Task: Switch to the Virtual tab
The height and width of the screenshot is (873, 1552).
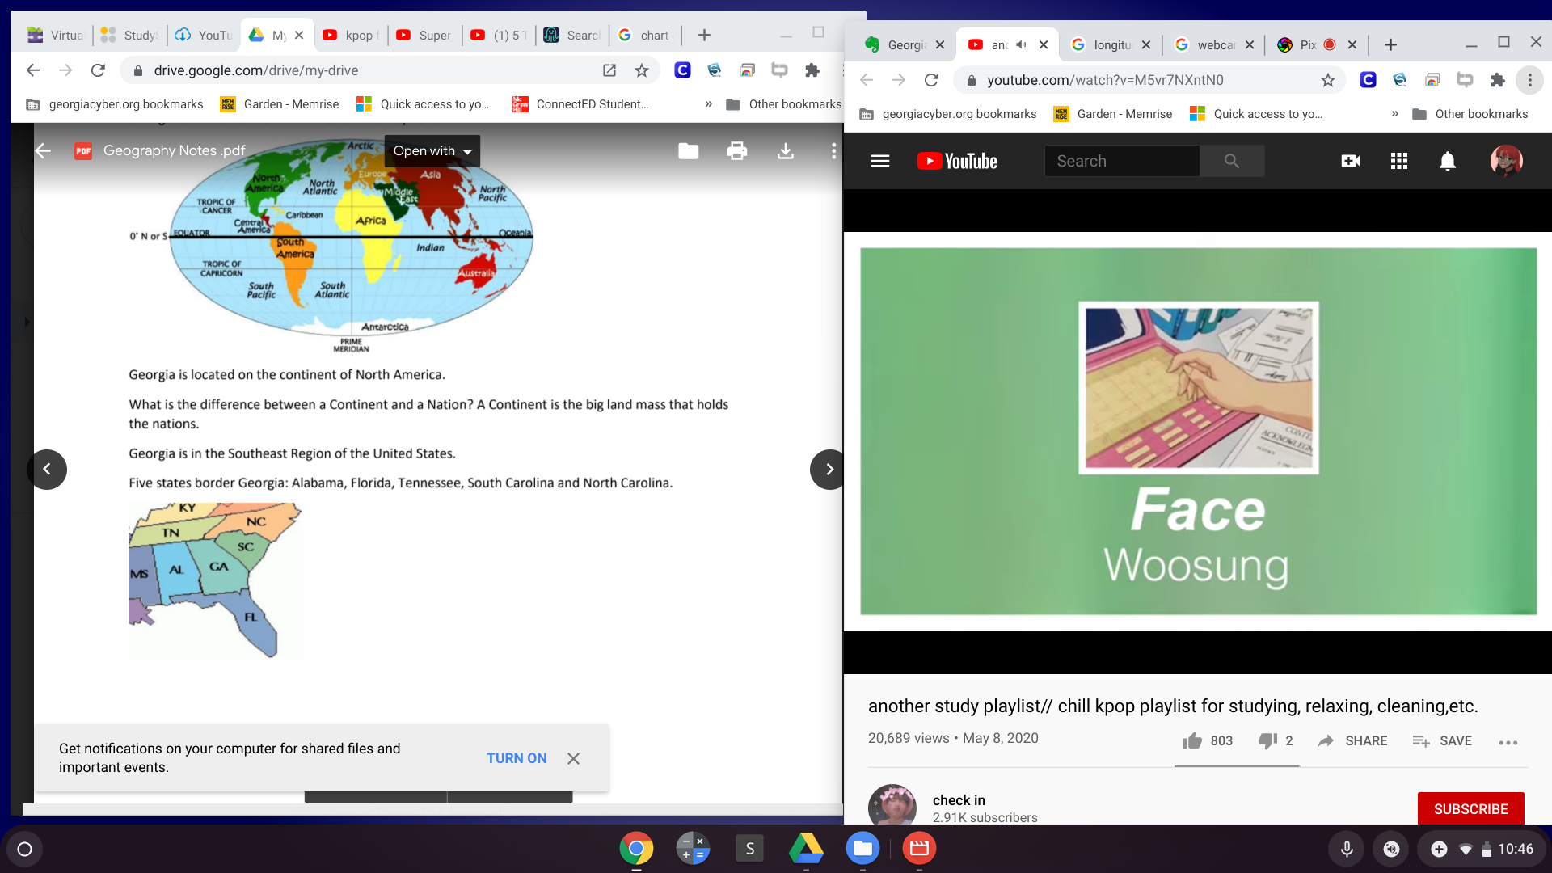Action: pos(56,35)
